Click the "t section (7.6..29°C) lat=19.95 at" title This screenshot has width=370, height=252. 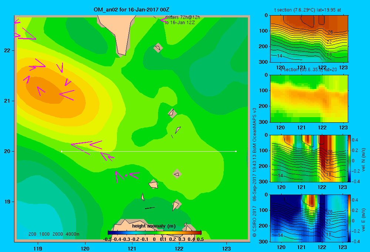pos(307,10)
